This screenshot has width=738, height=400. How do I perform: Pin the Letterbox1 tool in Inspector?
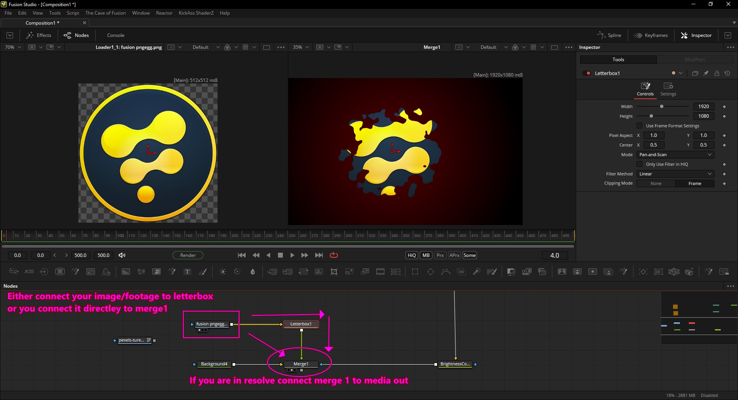coord(706,73)
